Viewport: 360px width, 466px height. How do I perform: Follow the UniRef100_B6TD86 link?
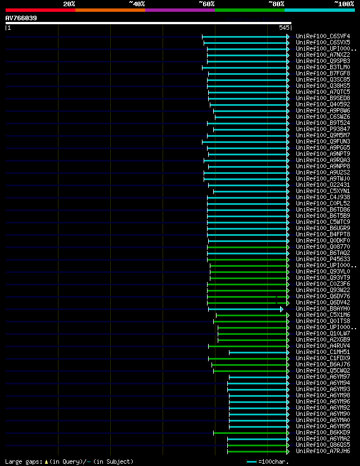tap(323, 209)
